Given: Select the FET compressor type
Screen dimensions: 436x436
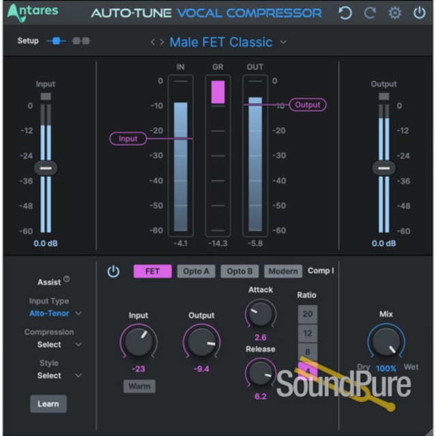Looking at the screenshot, I should tap(153, 271).
